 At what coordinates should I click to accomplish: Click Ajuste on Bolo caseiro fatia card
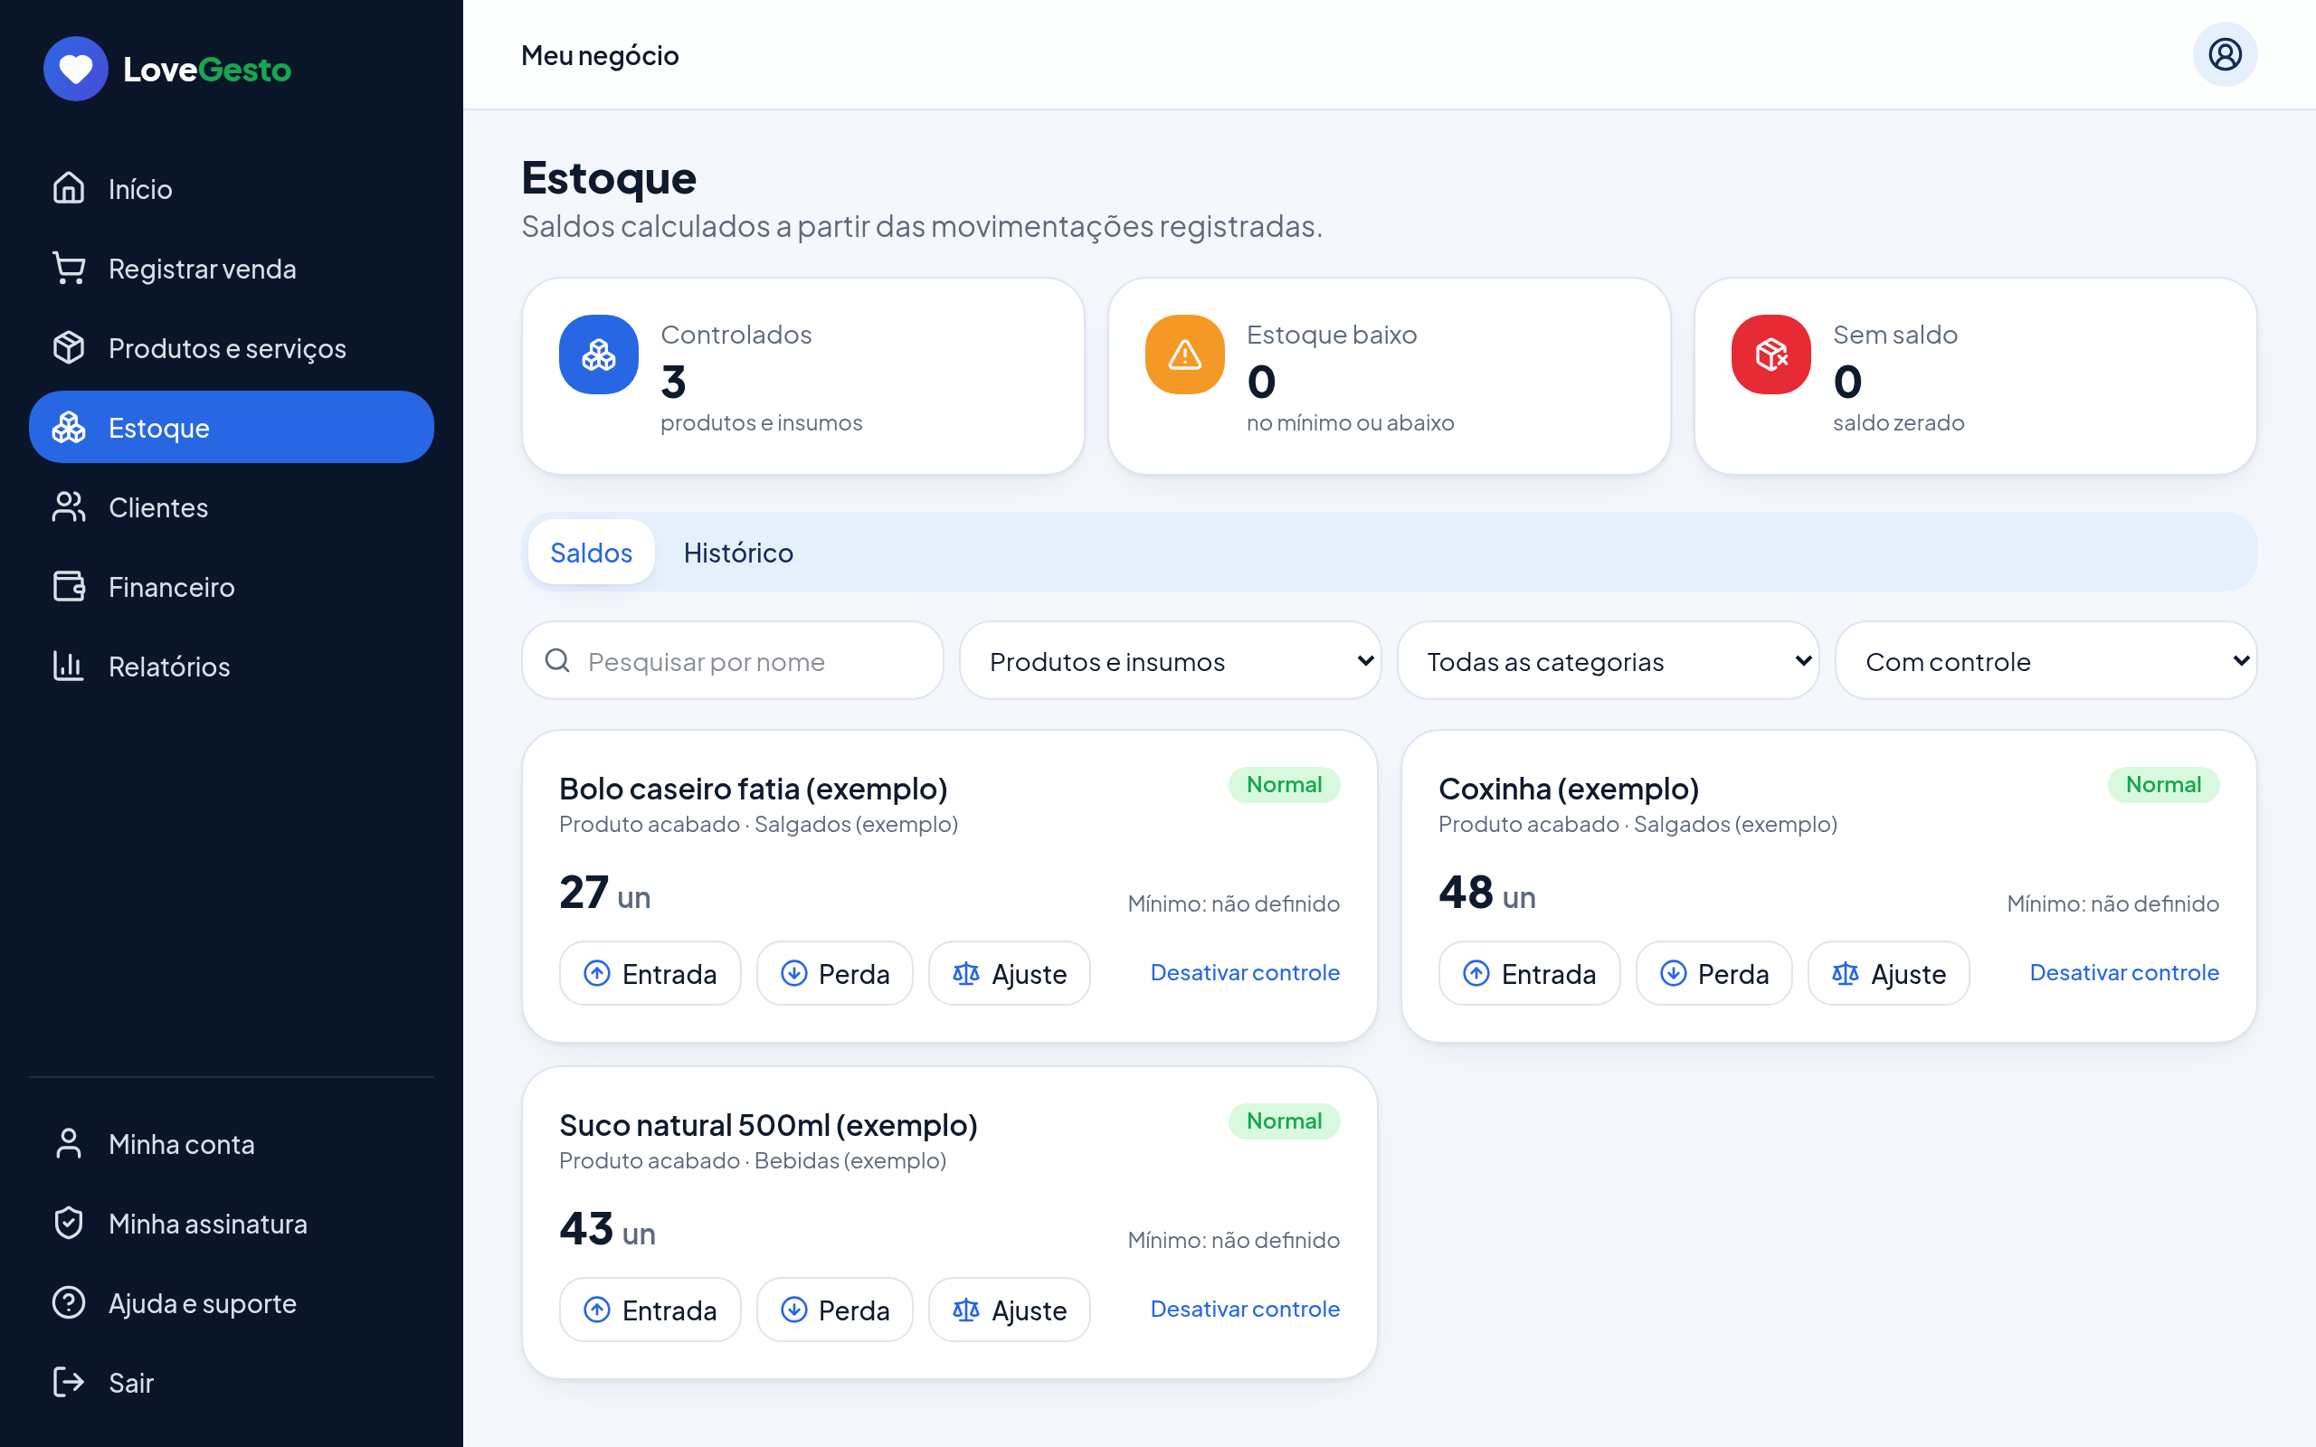1010,973
